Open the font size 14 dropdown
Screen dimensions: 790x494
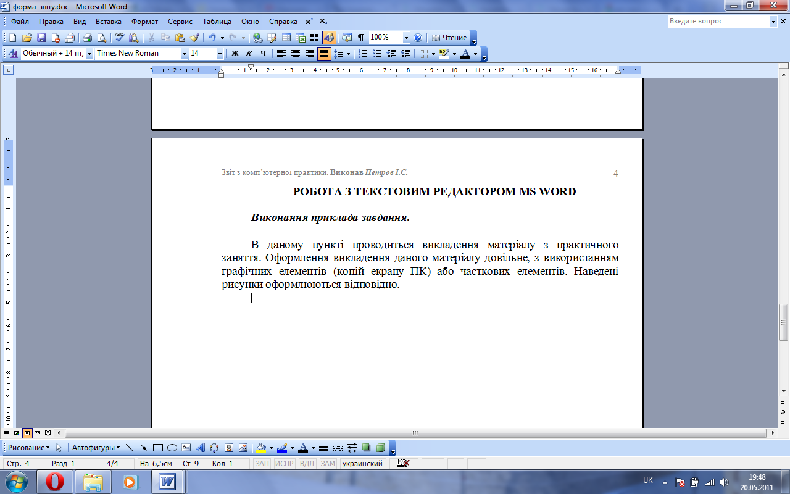(220, 54)
